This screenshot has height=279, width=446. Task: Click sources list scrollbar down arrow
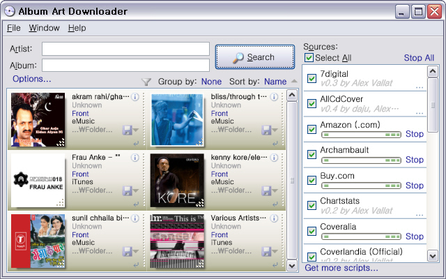pos(433,256)
